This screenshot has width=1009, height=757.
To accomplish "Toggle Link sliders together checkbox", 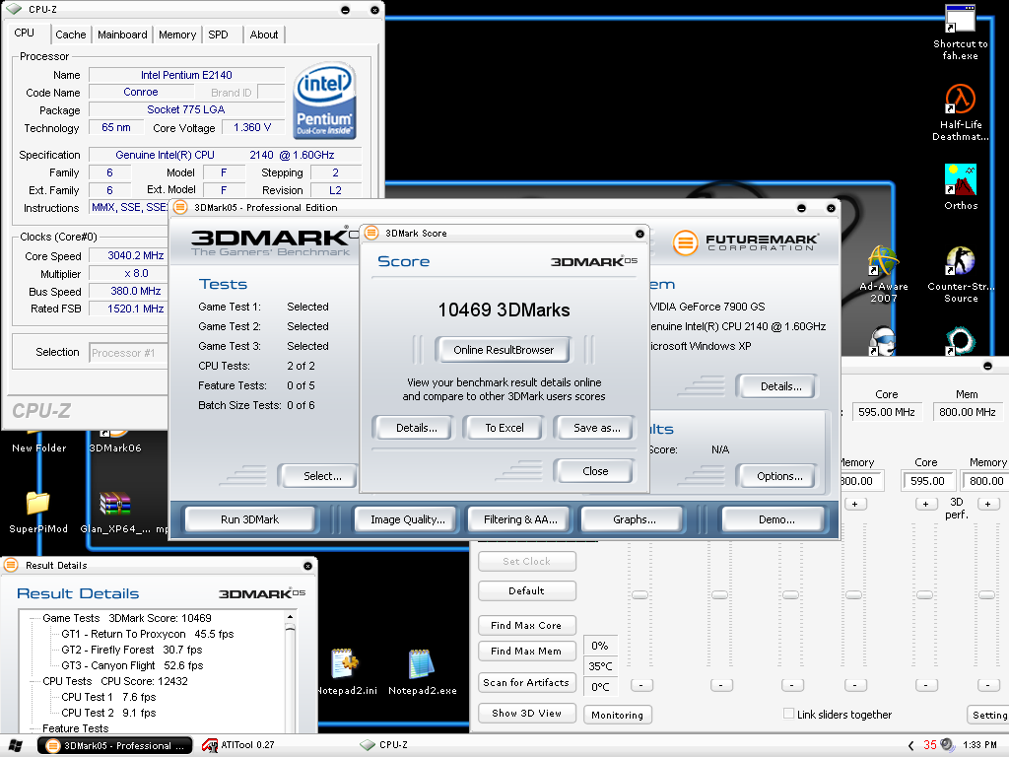I will pyautogui.click(x=788, y=714).
